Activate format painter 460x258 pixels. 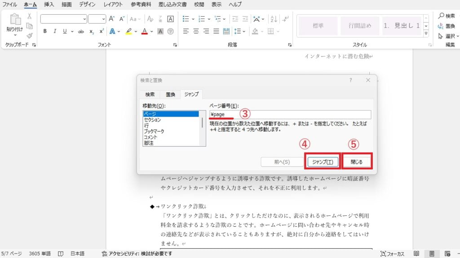click(x=29, y=36)
